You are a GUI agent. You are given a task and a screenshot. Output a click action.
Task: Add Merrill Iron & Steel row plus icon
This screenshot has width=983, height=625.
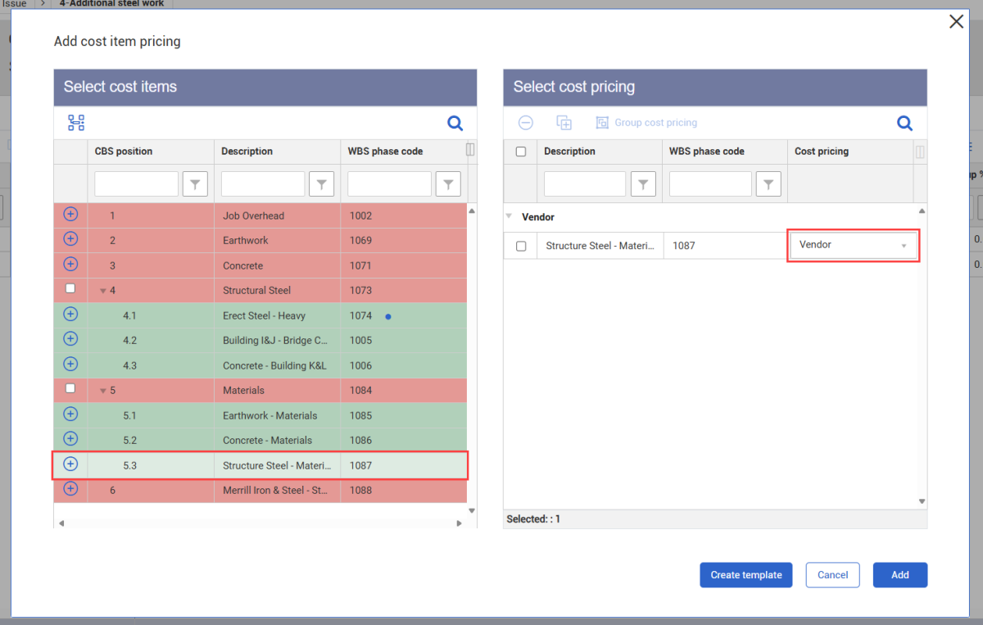[70, 489]
